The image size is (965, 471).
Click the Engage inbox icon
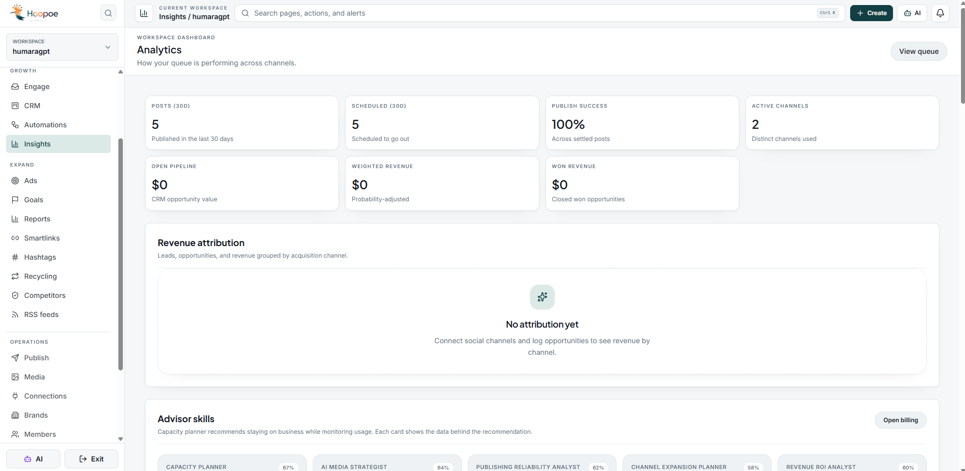[15, 87]
